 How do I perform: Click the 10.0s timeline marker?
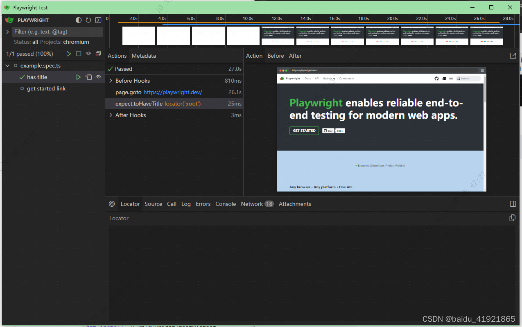(x=248, y=18)
